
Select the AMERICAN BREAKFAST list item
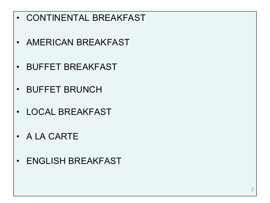point(78,43)
